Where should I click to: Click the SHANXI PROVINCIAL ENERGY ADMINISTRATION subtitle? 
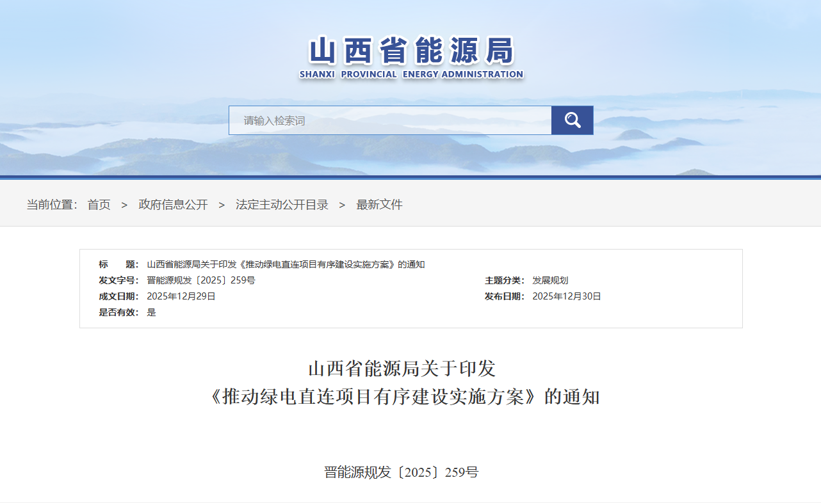(411, 74)
